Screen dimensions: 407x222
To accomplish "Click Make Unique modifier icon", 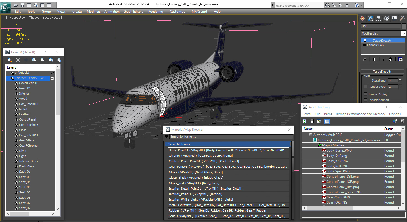I will [384, 59].
